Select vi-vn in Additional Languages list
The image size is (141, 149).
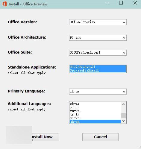(x=95, y=118)
